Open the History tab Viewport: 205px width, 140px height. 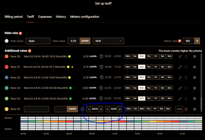tap(61, 17)
